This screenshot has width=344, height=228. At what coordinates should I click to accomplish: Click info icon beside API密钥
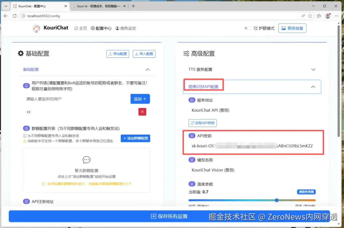pos(192,136)
